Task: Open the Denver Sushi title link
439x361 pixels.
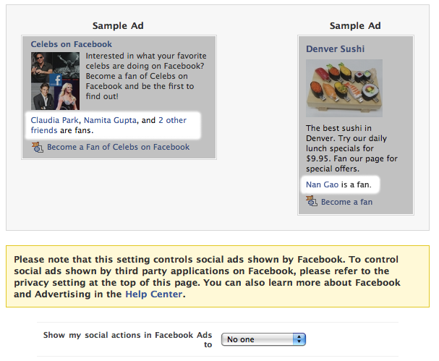Action: (x=335, y=49)
